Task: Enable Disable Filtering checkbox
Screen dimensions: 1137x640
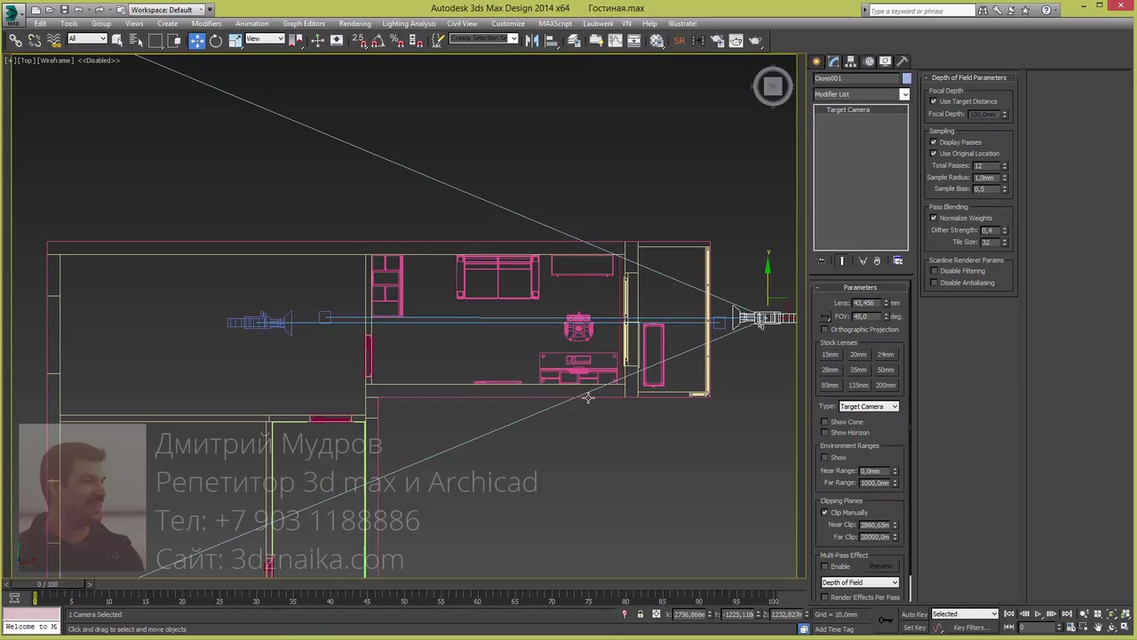Action: pyautogui.click(x=934, y=271)
